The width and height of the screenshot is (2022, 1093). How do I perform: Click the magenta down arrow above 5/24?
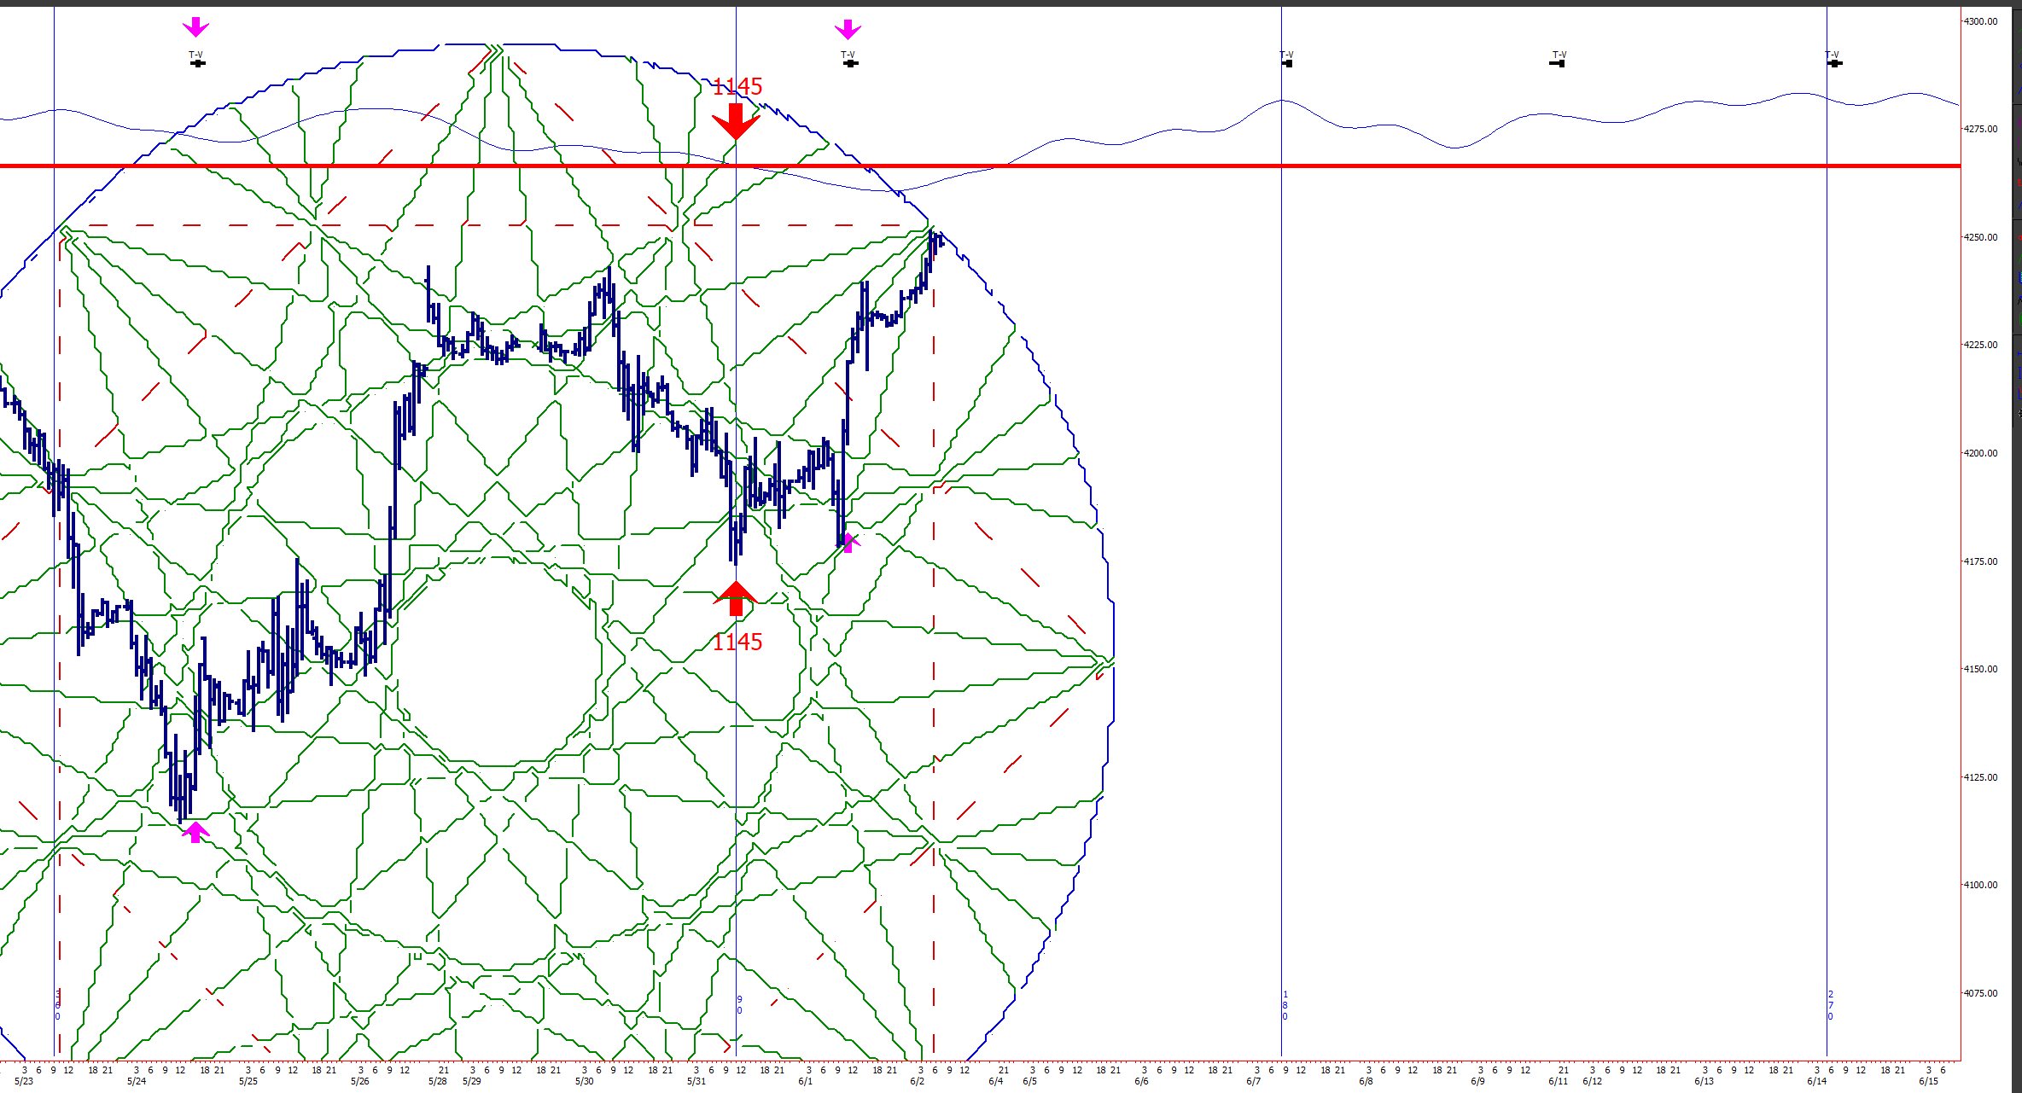(195, 27)
